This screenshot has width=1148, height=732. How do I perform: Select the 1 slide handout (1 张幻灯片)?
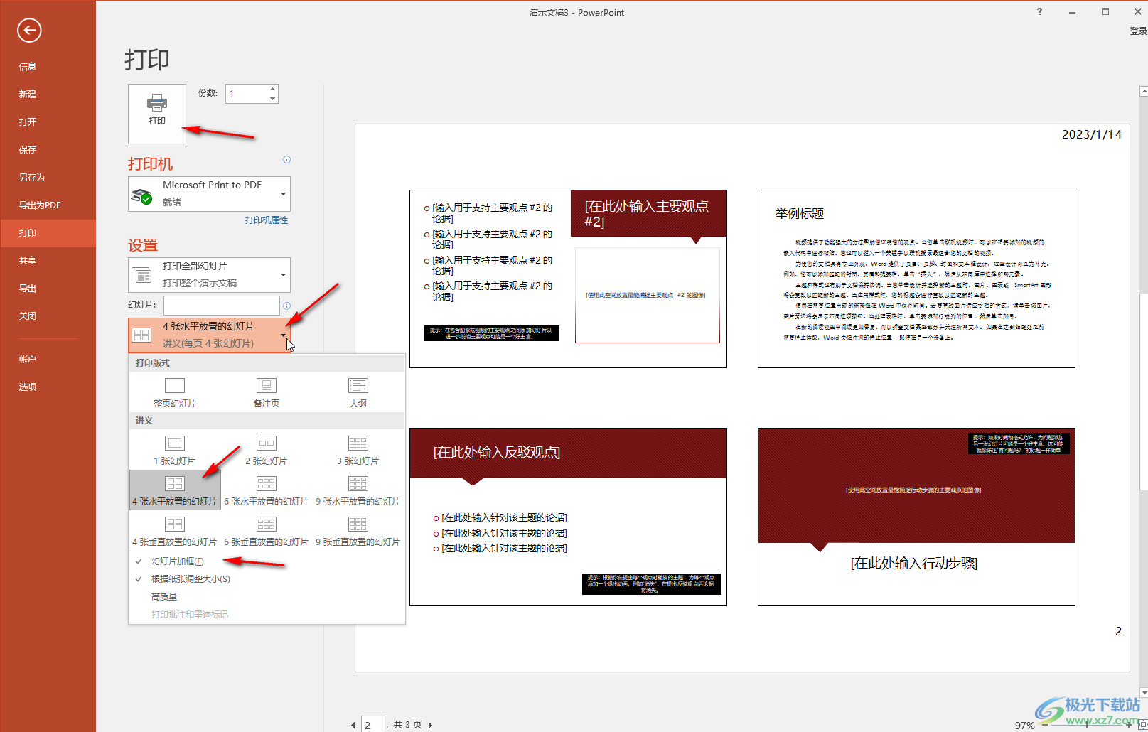click(175, 451)
